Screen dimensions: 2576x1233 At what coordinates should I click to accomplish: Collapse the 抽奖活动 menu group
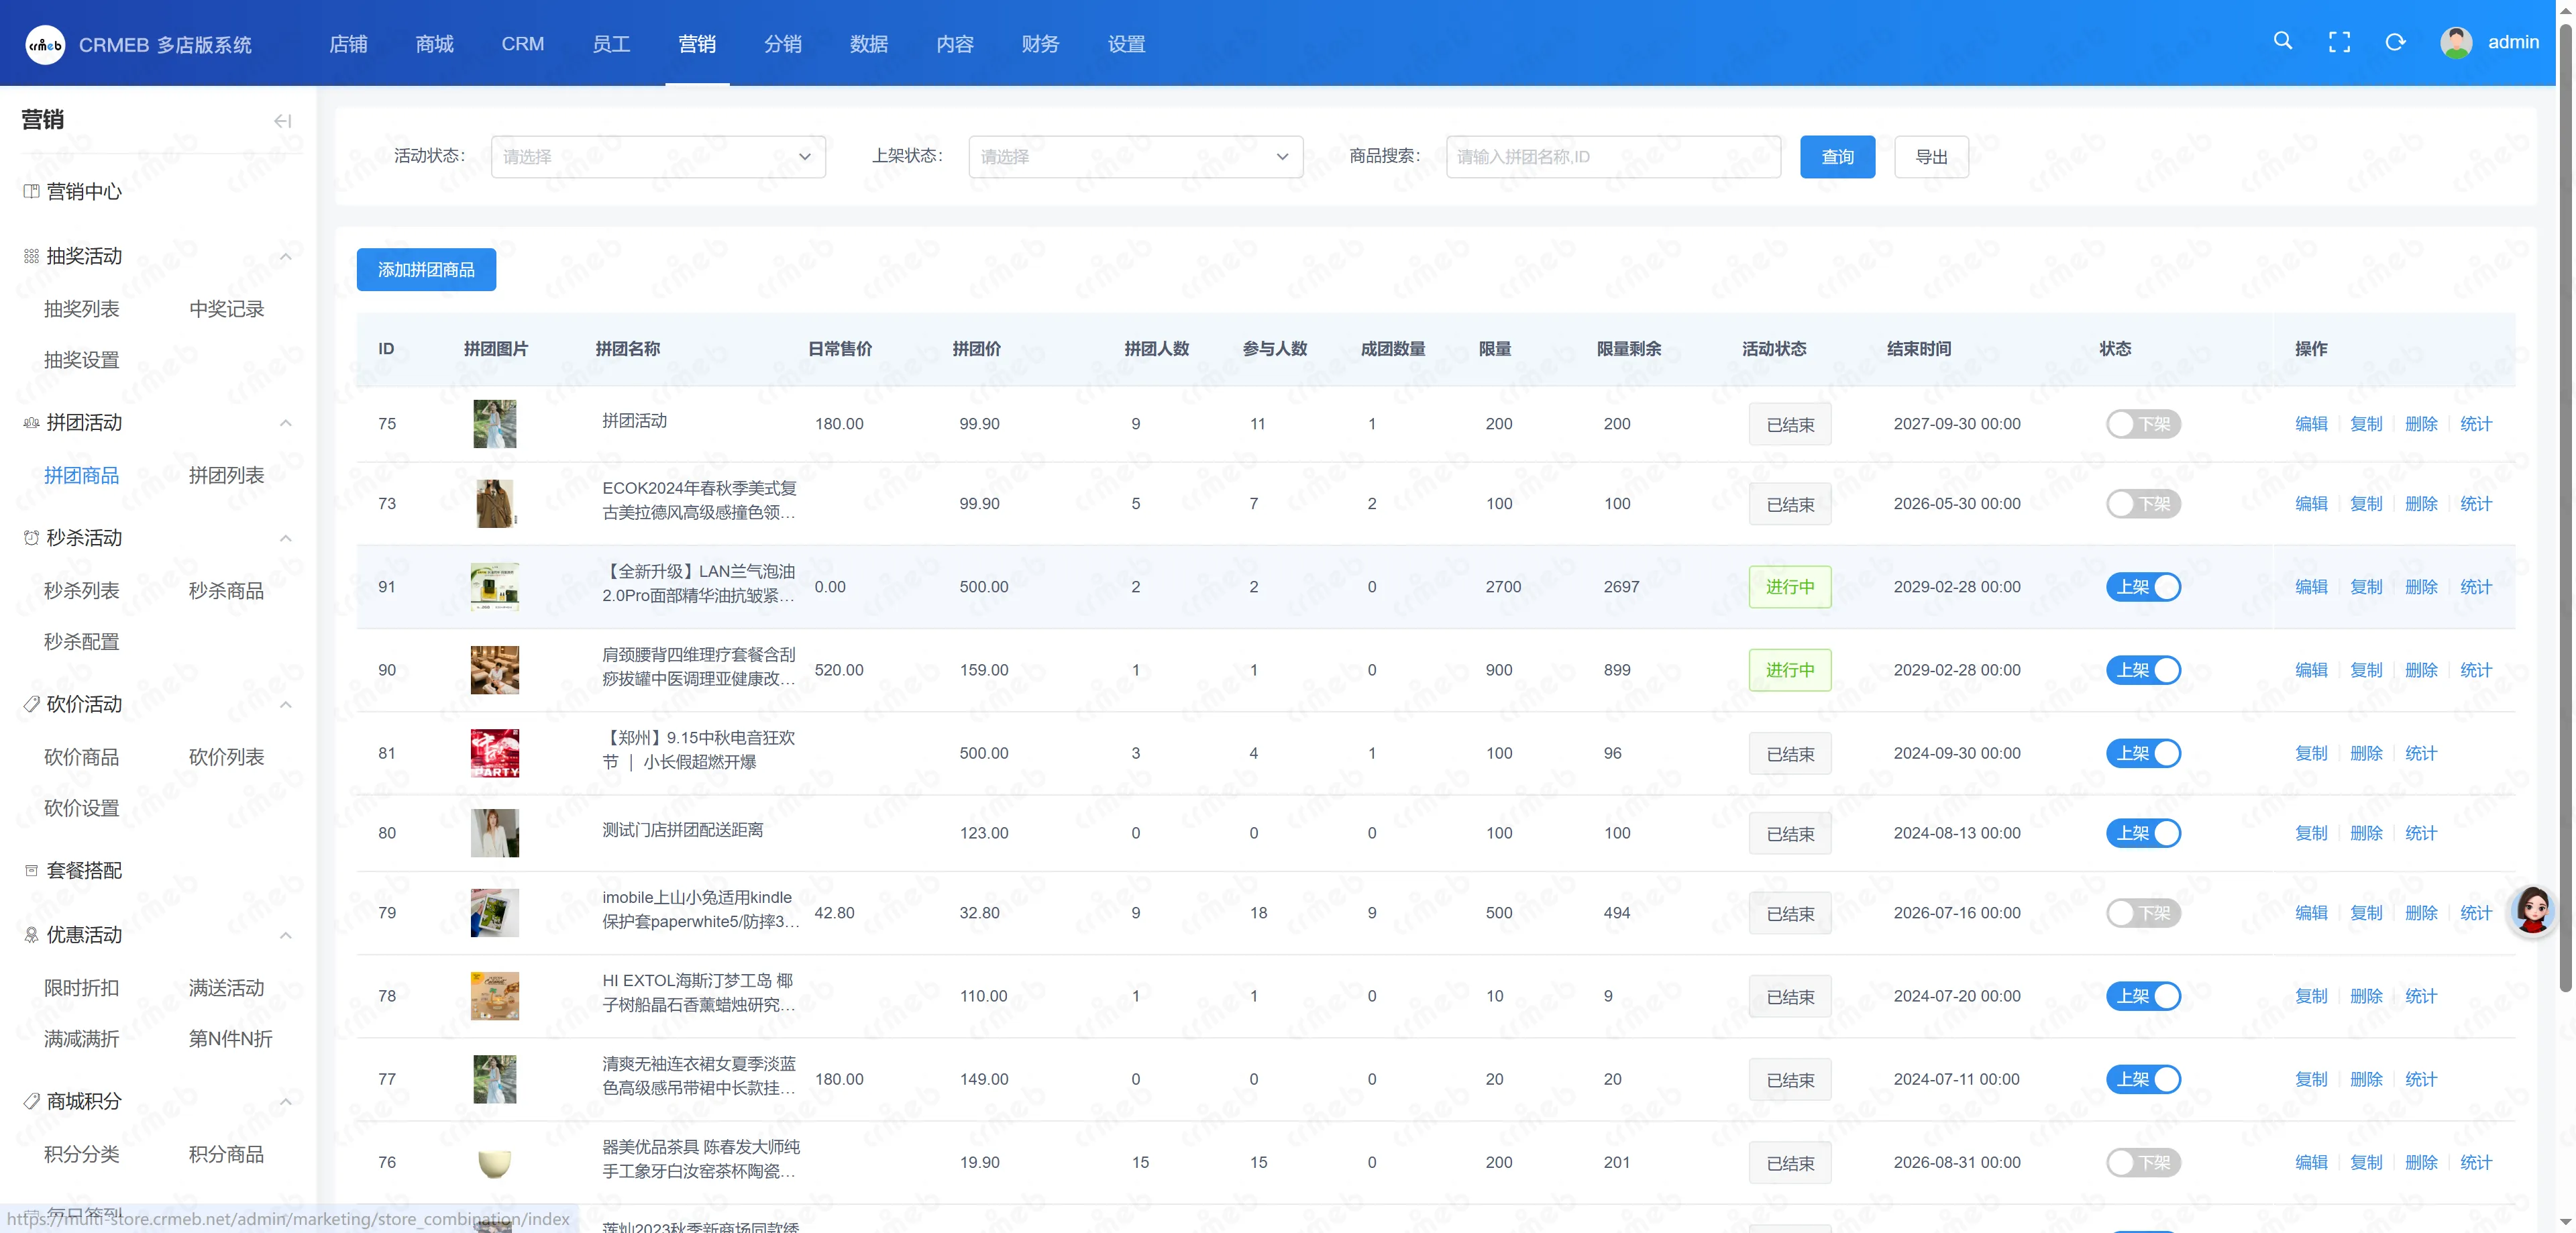pos(285,257)
